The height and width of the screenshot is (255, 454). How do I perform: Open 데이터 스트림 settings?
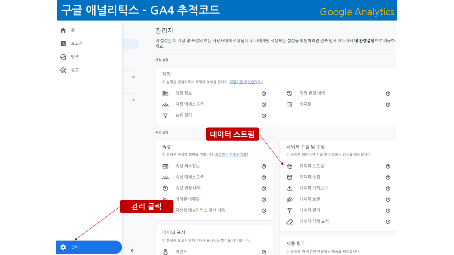point(312,166)
